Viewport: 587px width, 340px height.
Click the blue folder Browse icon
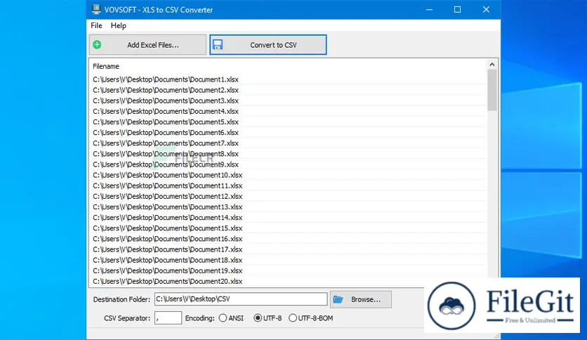pyautogui.click(x=338, y=299)
